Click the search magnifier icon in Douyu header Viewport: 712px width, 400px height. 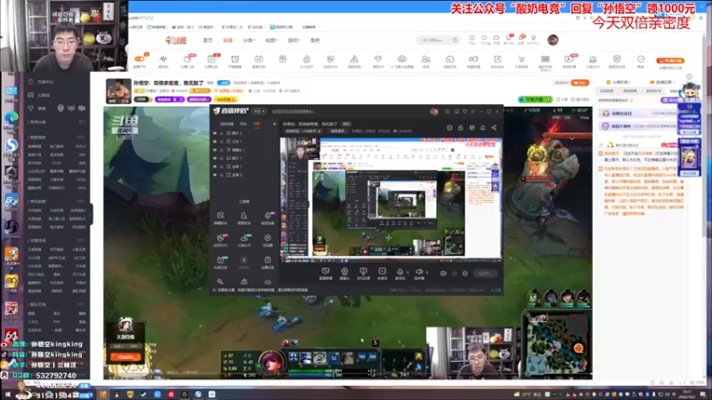click(x=455, y=40)
